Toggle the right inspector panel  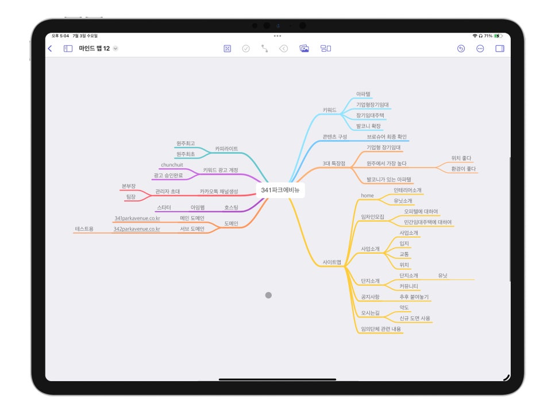pyautogui.click(x=500, y=48)
